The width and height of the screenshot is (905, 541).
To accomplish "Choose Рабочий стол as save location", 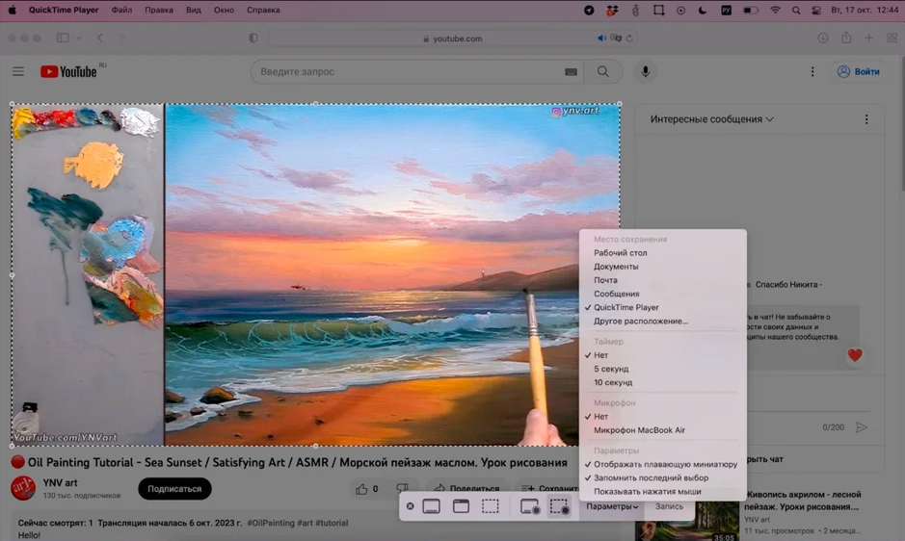I will pos(620,253).
